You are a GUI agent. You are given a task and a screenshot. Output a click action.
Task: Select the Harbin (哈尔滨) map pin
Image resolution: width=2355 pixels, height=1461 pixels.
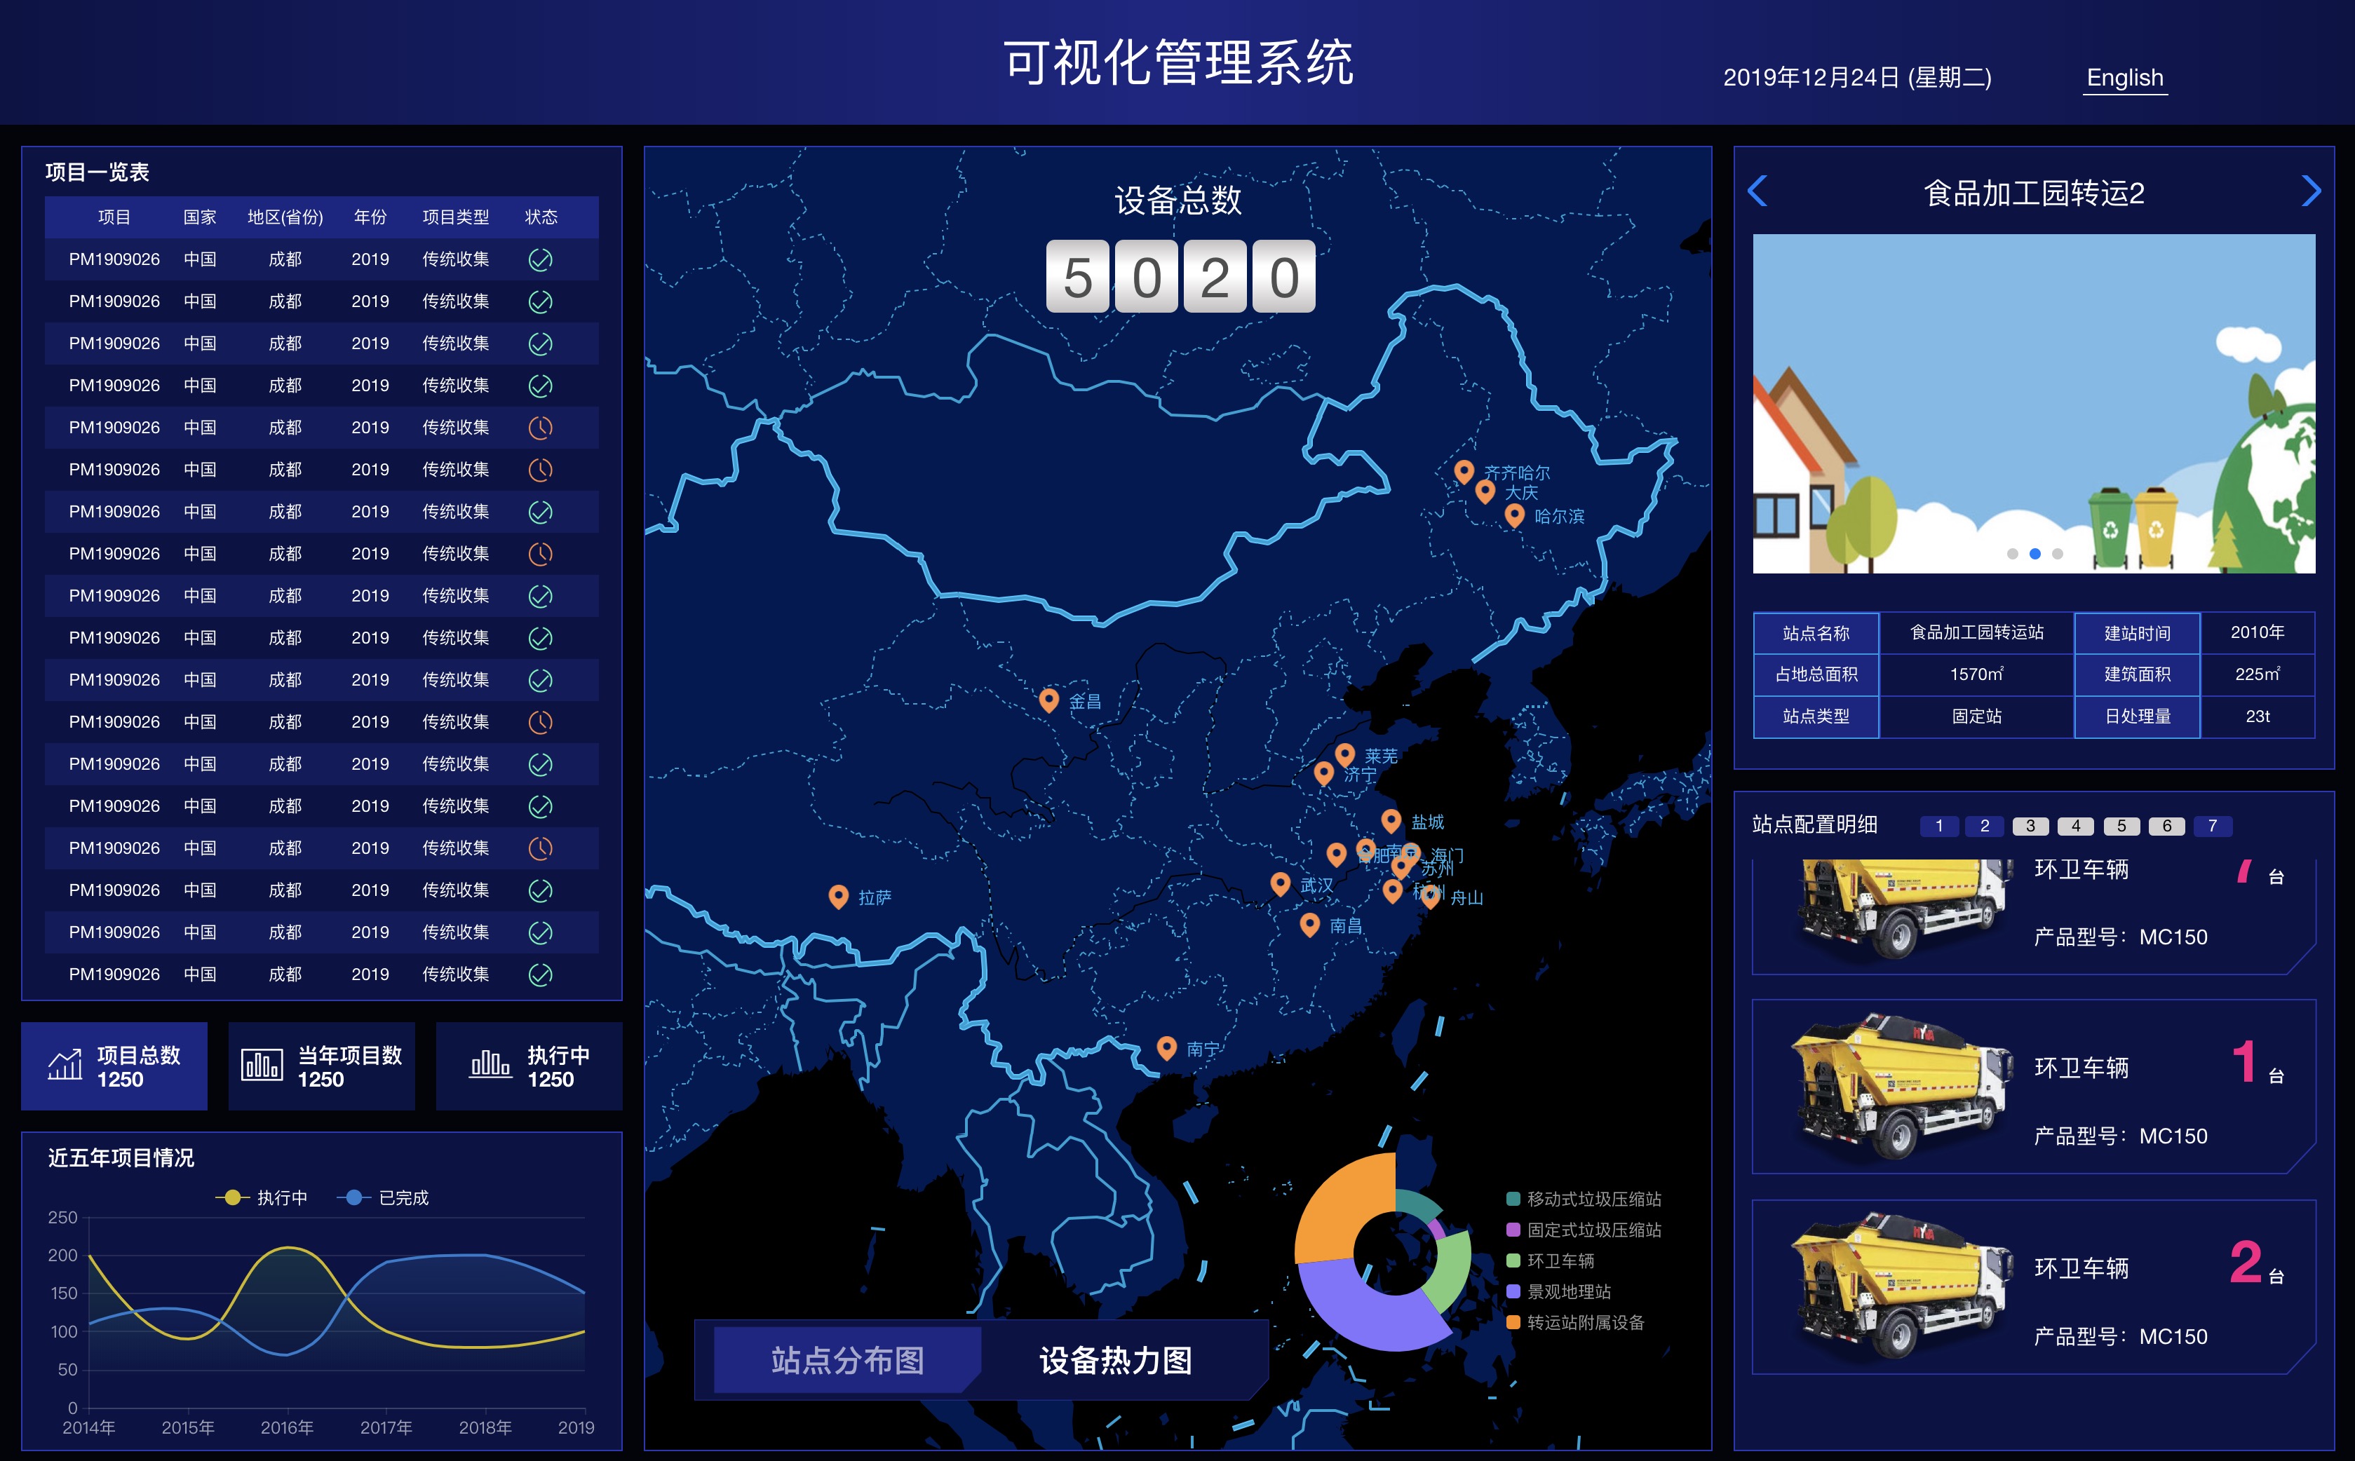tap(1514, 514)
